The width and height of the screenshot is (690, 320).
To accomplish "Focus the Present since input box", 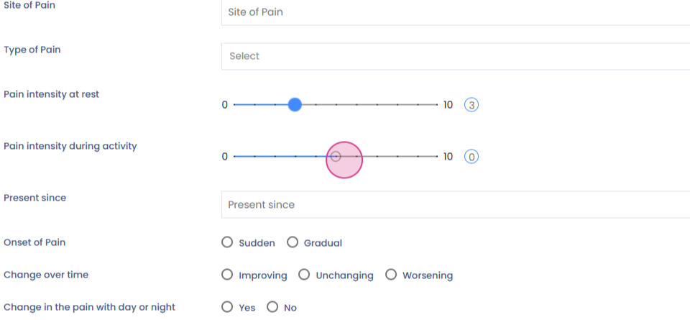I will pos(454,205).
